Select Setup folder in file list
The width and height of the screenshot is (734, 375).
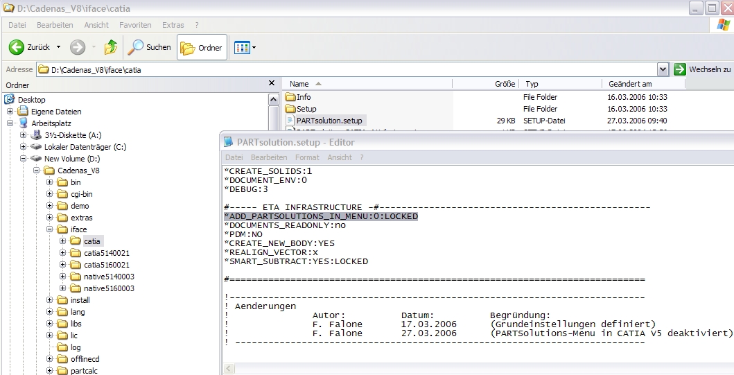(x=306, y=109)
